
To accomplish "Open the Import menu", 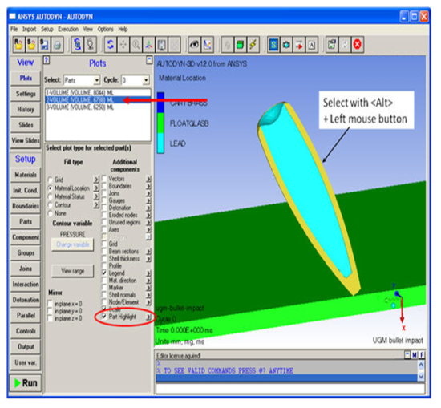I will coord(29,29).
